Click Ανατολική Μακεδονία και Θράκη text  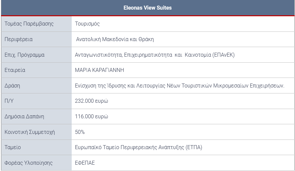tap(115, 39)
